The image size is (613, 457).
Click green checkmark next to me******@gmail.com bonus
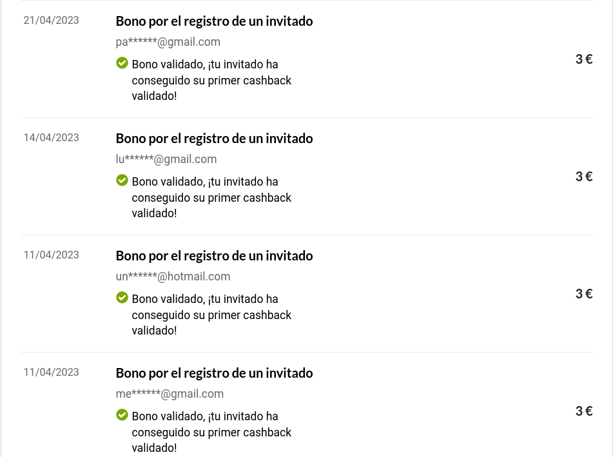point(122,415)
